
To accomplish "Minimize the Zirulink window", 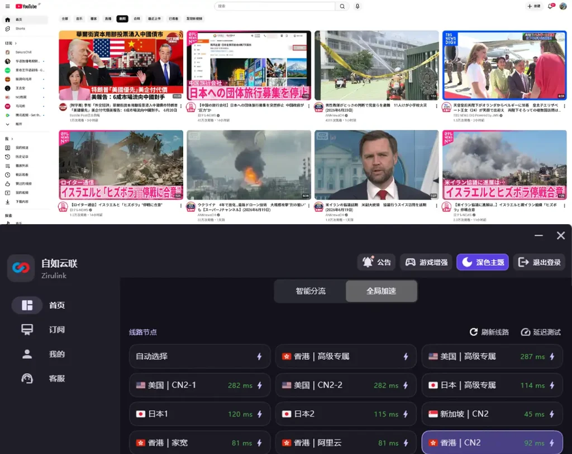I will click(538, 235).
